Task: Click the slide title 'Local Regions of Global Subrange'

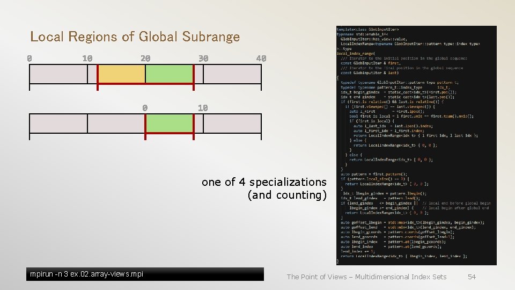Action: click(x=135, y=37)
